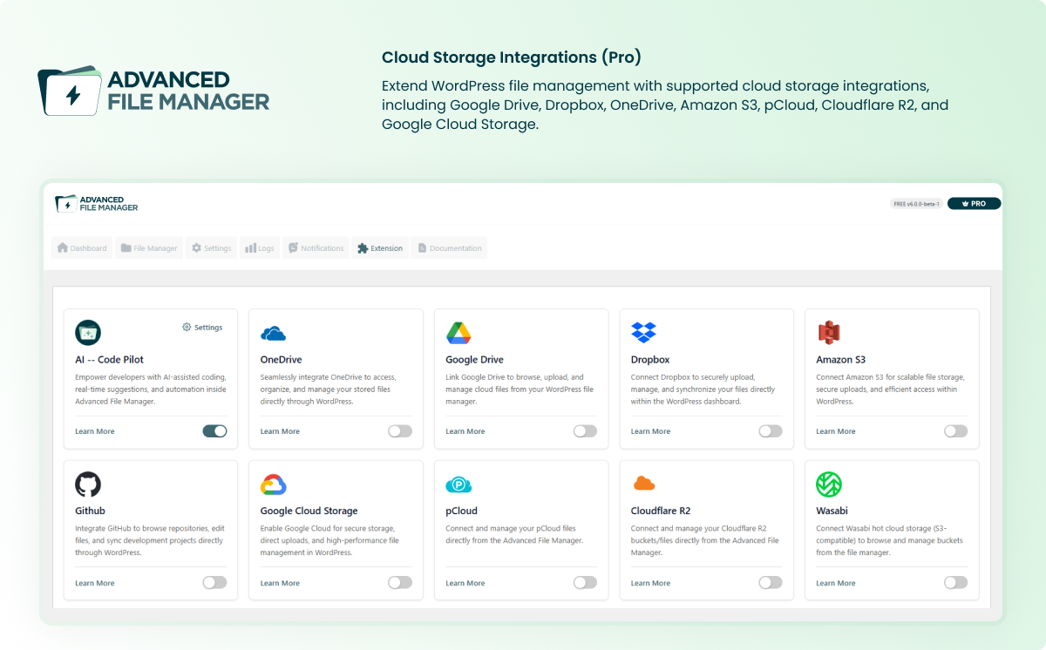Click the gear icon beside Settings in AI Code Pilot card
Viewport: 1046px width, 650px height.
coord(187,328)
